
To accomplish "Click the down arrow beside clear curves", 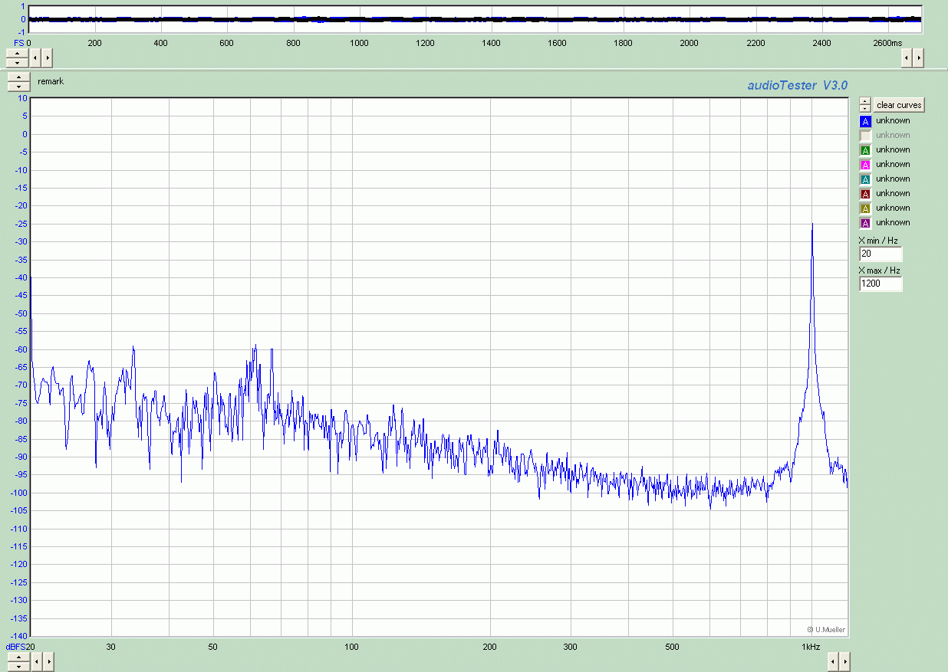I will tap(865, 109).
